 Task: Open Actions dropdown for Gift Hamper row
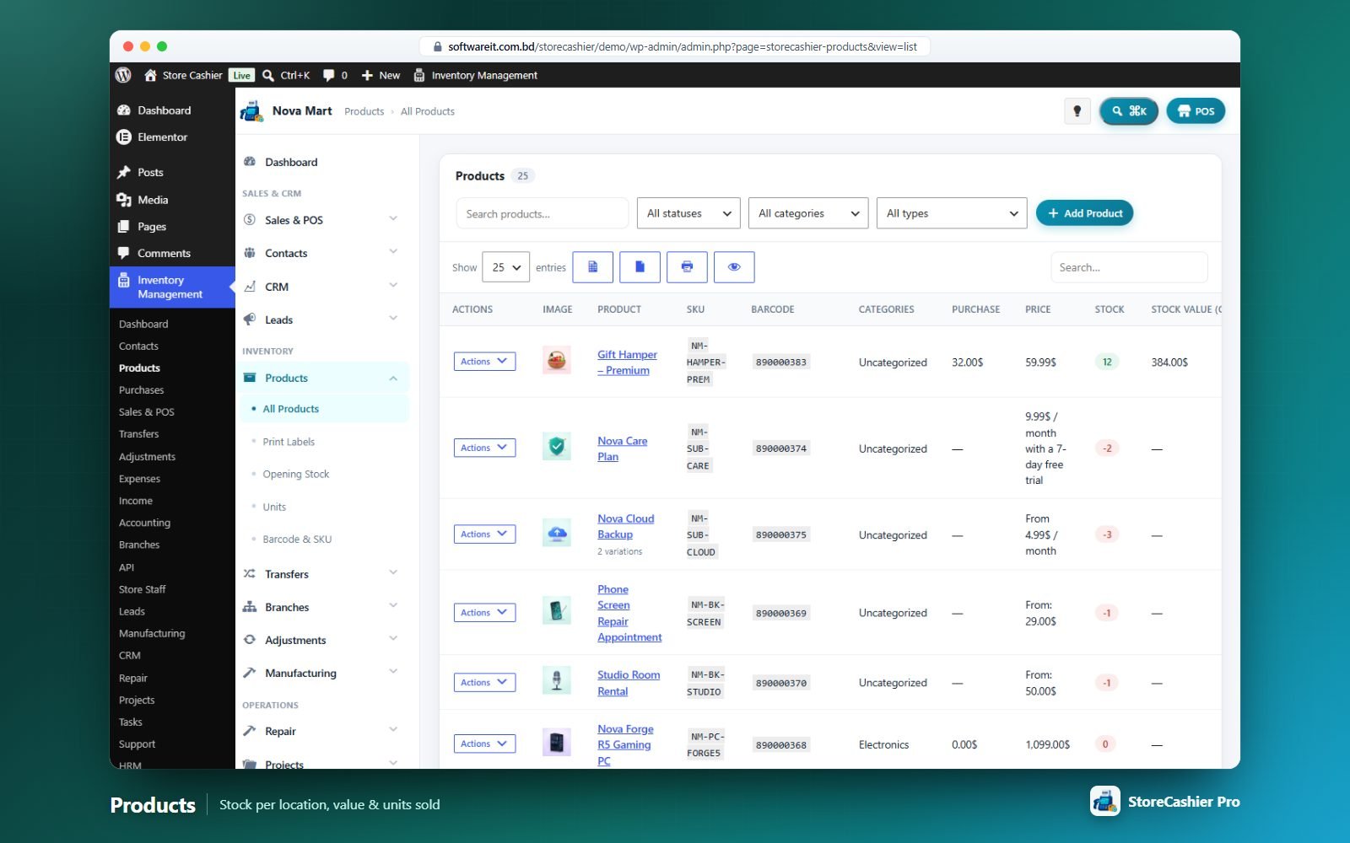[484, 362]
